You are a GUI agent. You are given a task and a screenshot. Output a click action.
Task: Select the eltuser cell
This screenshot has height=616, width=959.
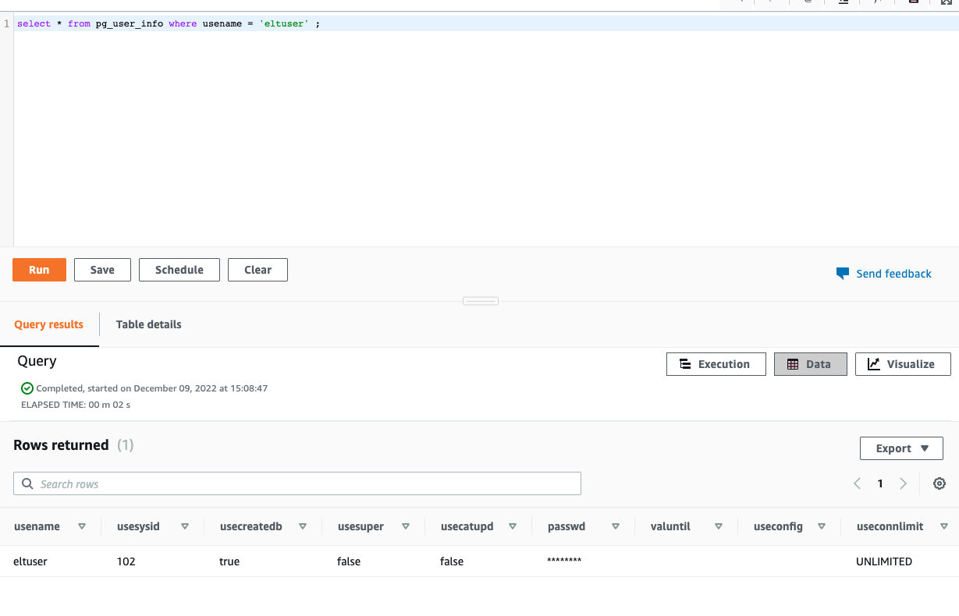point(30,561)
